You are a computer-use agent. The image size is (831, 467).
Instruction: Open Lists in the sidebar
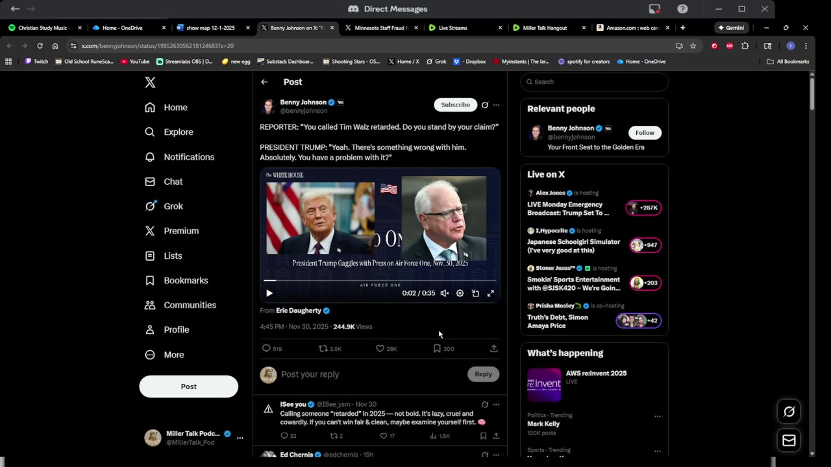[x=164, y=256]
